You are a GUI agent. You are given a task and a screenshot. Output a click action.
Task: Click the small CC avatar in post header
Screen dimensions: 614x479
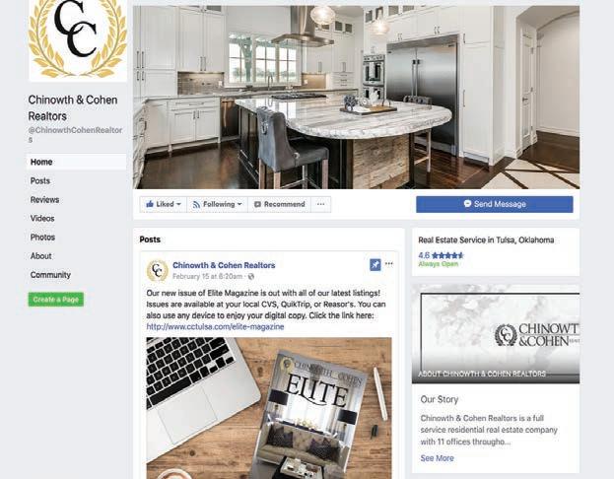coord(157,270)
